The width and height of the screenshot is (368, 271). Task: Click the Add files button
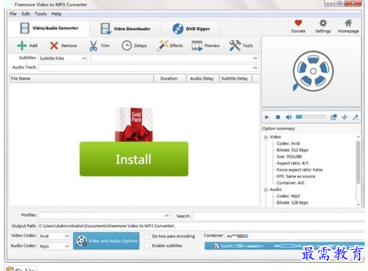pyautogui.click(x=27, y=45)
